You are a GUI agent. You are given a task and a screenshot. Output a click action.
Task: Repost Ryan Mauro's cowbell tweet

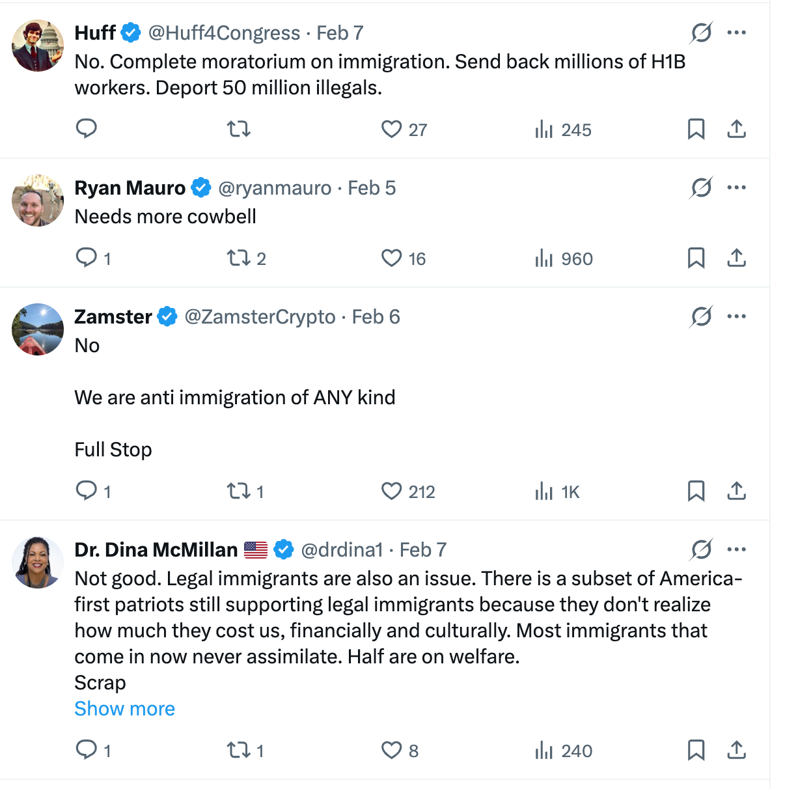tap(239, 258)
